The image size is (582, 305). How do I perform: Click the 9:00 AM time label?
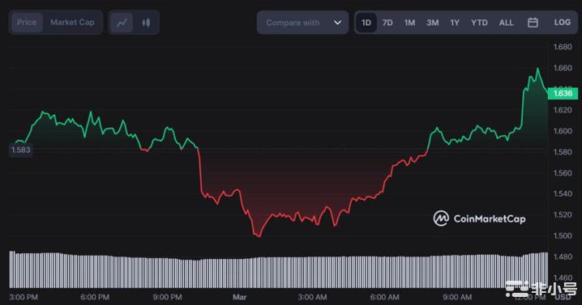457,297
